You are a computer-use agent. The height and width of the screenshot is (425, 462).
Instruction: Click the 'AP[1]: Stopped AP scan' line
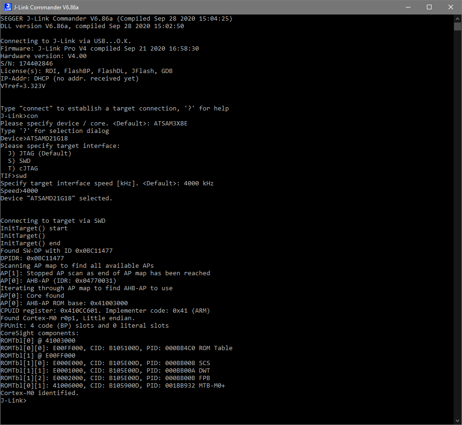coord(105,273)
